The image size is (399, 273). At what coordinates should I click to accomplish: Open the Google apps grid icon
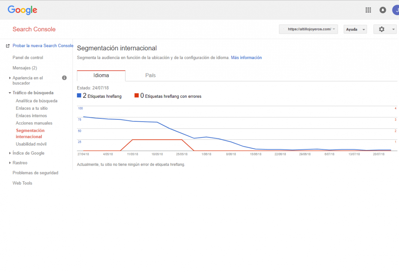tap(368, 10)
